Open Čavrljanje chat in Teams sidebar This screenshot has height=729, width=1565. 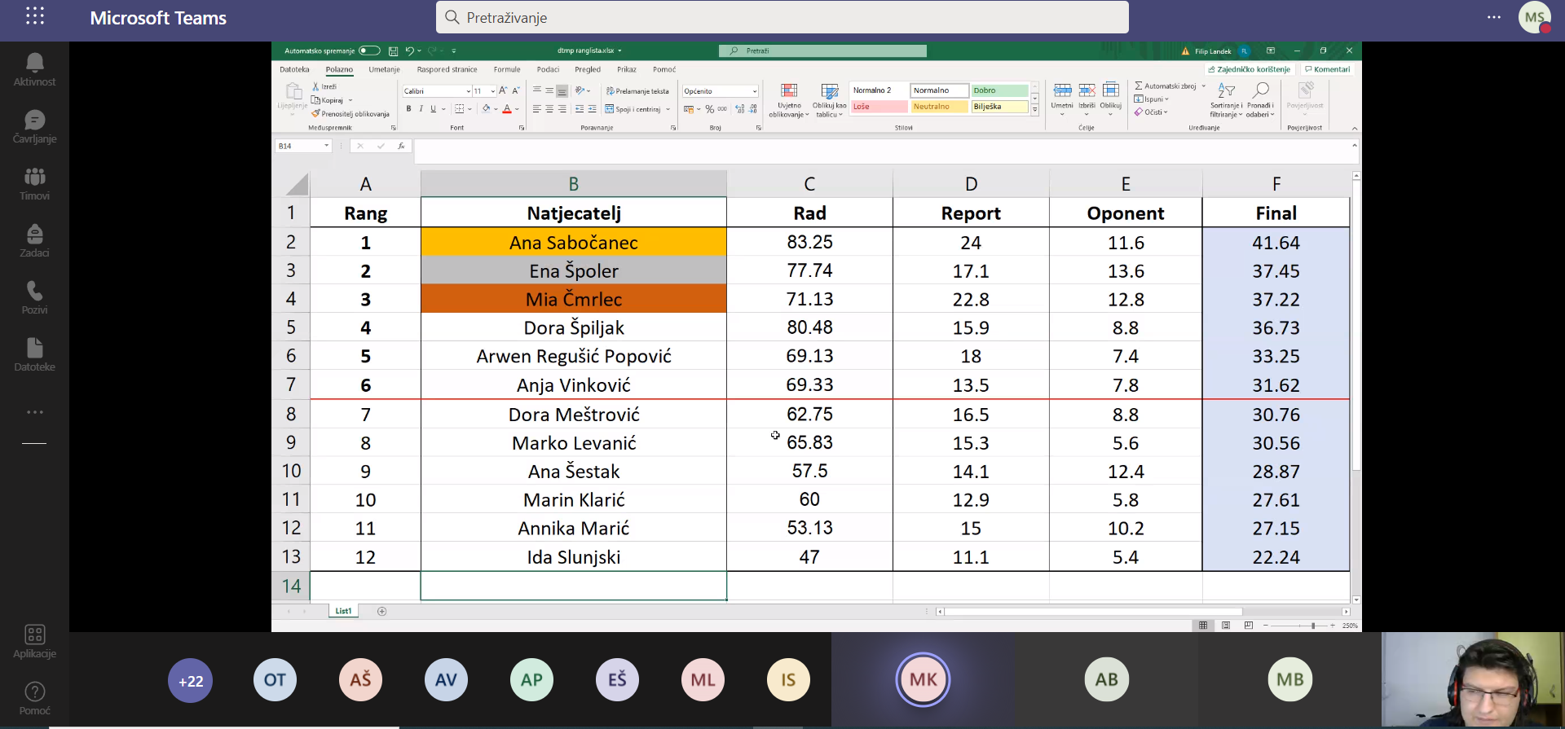pos(34,127)
